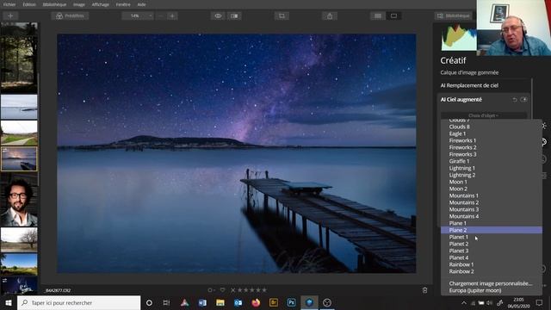Viewport: 551px width, 310px height.
Task: Zoom out with the minus button
Action: pyautogui.click(x=160, y=15)
